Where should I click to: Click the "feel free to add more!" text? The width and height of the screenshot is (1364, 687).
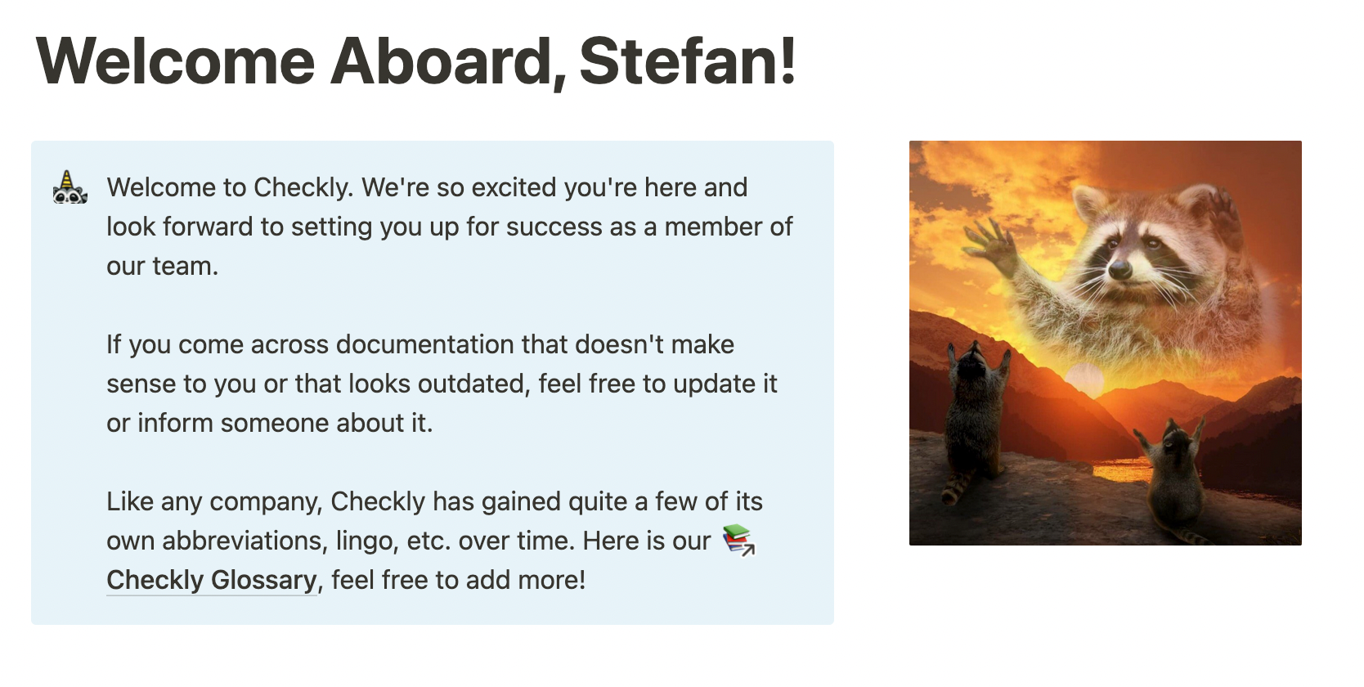point(458,580)
